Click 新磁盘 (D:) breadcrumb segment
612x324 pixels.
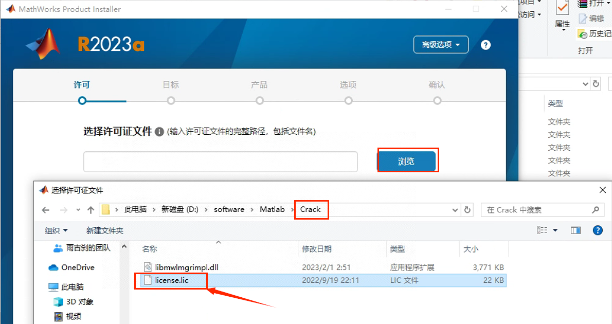[x=180, y=209]
